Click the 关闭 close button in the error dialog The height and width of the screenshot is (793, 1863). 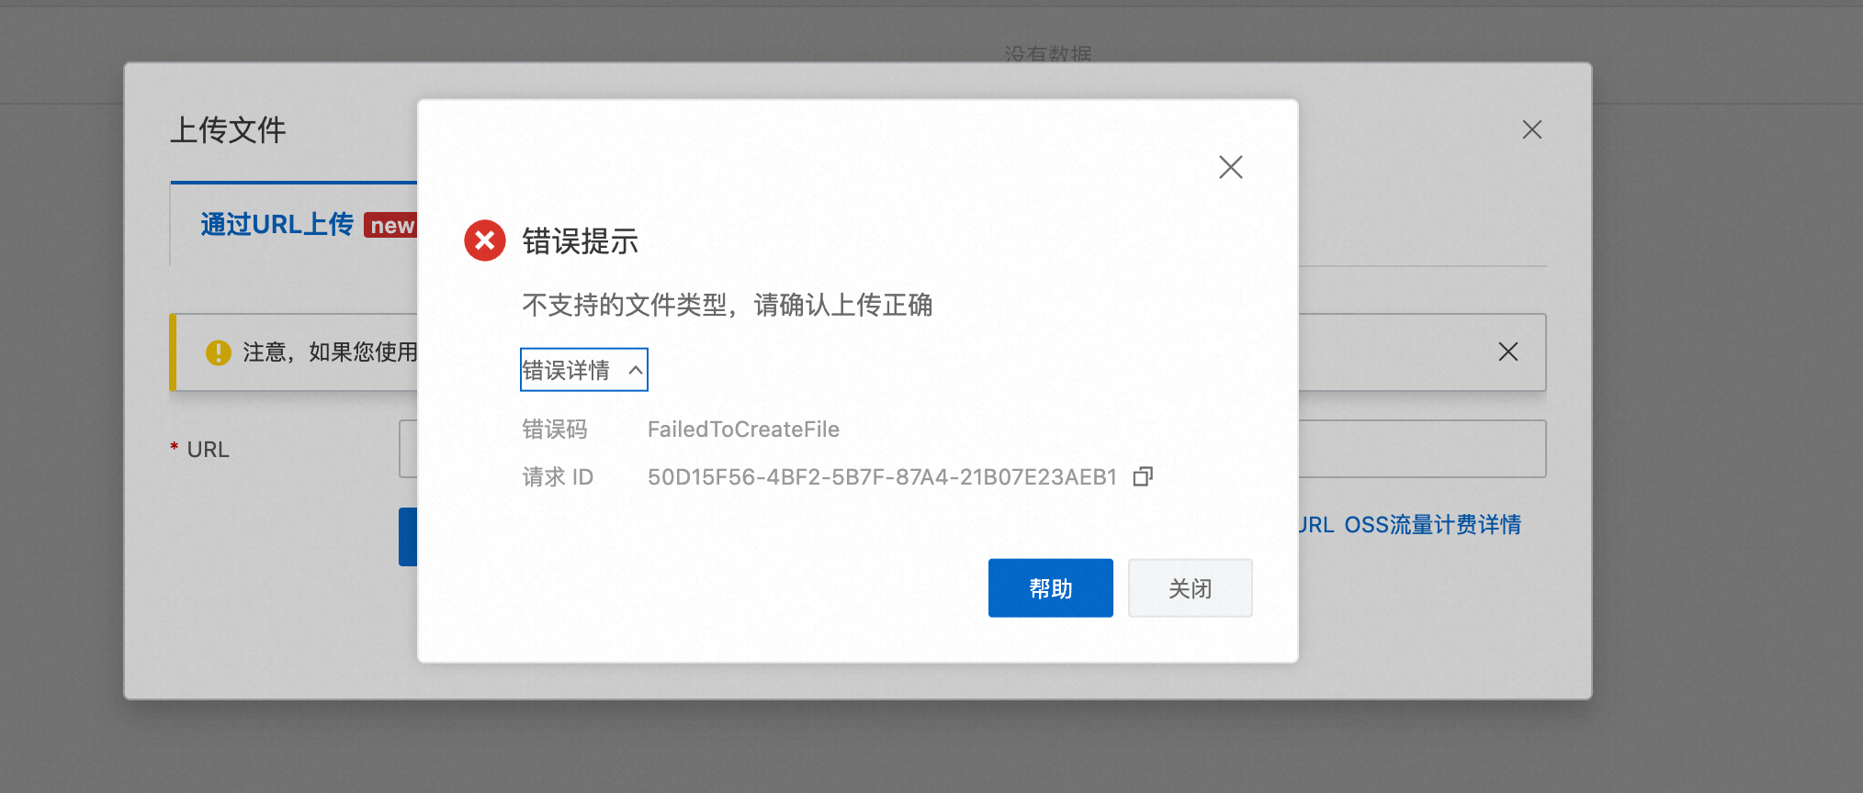1190,588
